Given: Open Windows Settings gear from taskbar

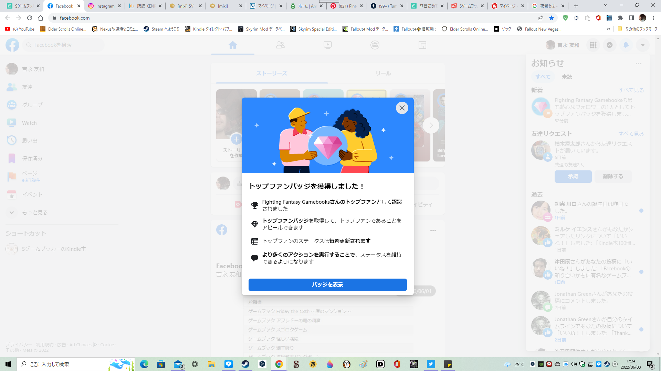Looking at the screenshot, I should 195,364.
